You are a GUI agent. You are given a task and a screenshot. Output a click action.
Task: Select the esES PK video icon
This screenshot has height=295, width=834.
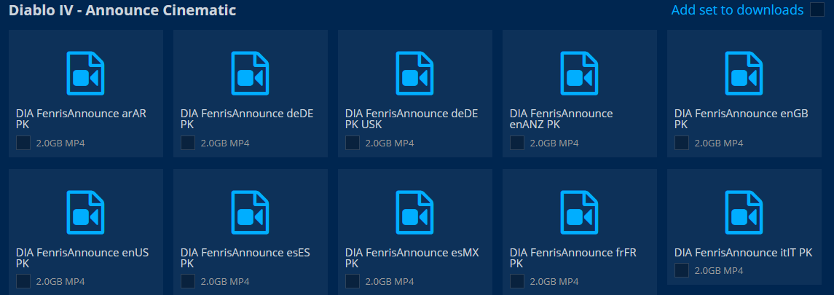tap(250, 213)
